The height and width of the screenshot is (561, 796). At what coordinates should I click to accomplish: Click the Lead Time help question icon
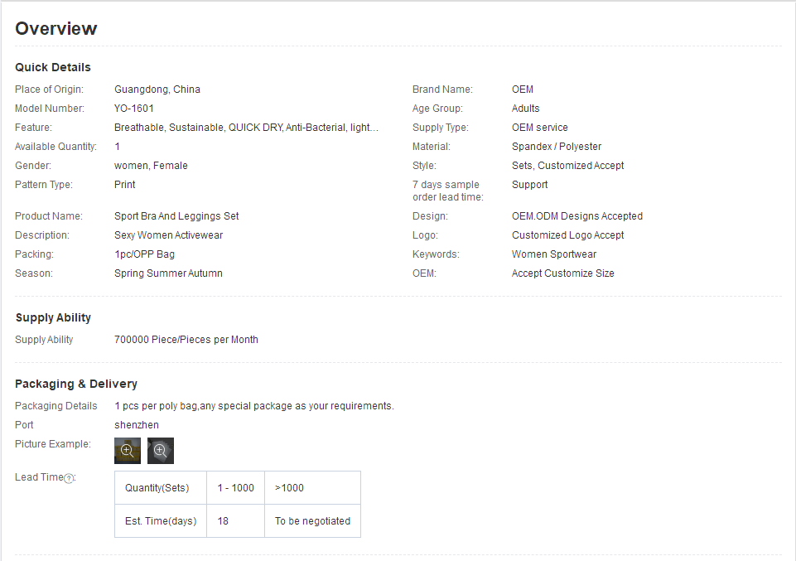click(x=69, y=478)
